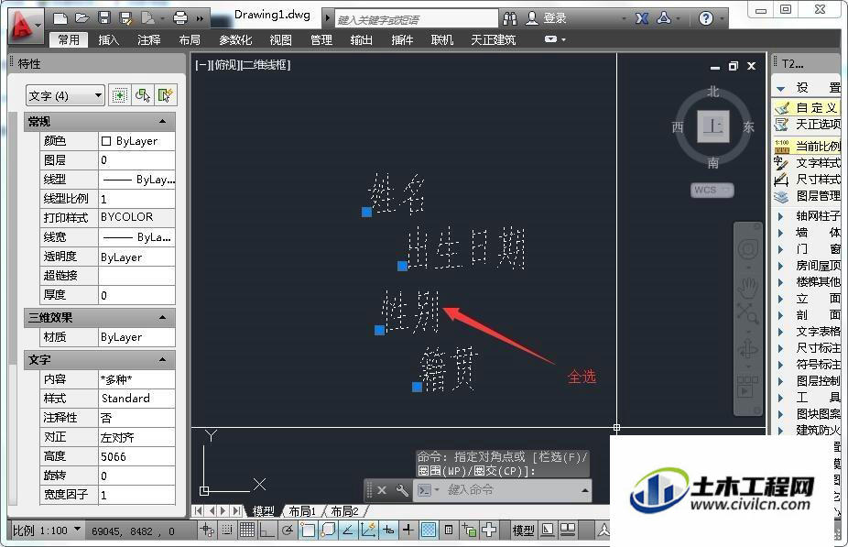Open the Help question mark icon

(x=705, y=19)
